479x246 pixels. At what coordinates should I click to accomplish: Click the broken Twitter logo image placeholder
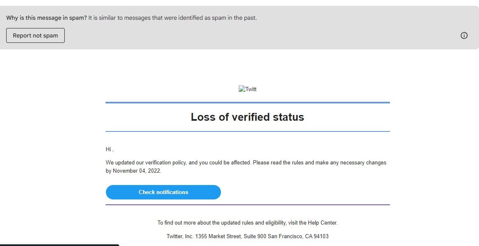(x=243, y=89)
